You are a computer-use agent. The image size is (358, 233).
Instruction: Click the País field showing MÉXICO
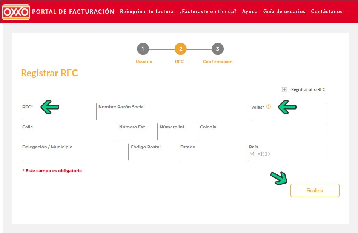tap(287, 152)
